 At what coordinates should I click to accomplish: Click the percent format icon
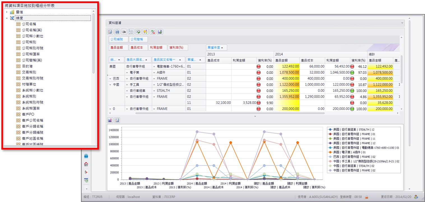[x=153, y=32]
